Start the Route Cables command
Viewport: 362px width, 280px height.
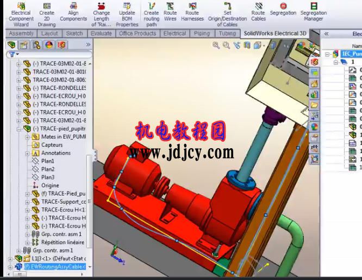pyautogui.click(x=258, y=12)
